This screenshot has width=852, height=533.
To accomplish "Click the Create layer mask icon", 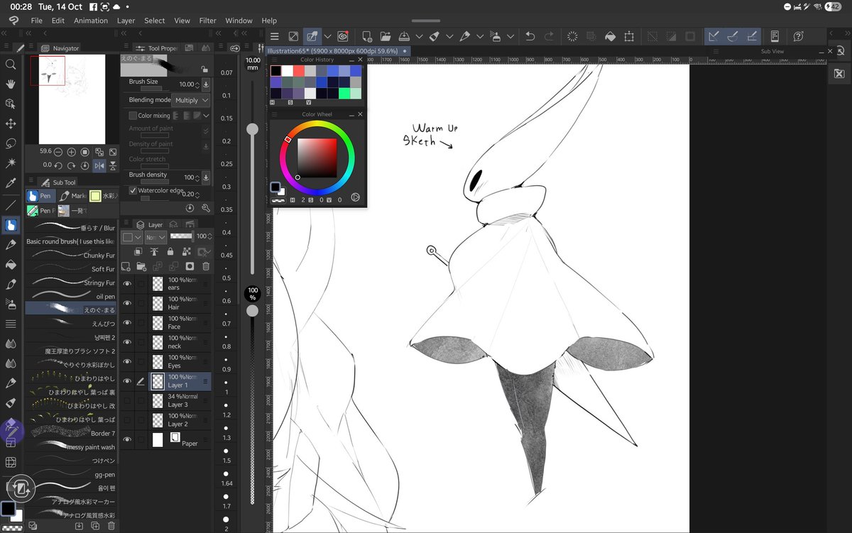I will click(190, 266).
